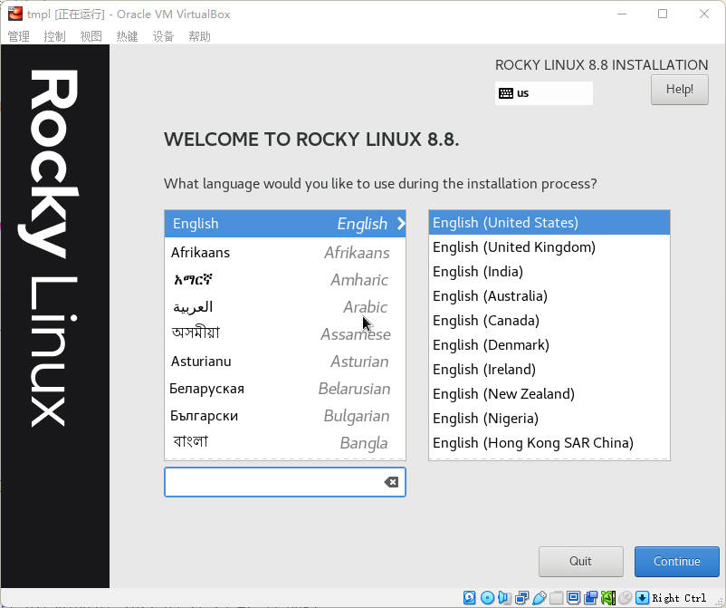The height and width of the screenshot is (608, 726).
Task: Open the 热键 menu
Action: point(127,36)
